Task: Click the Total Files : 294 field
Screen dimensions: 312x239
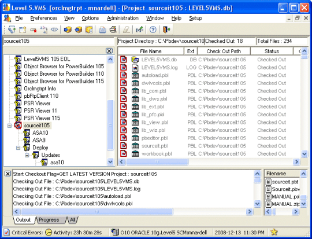Action: click(x=282, y=41)
